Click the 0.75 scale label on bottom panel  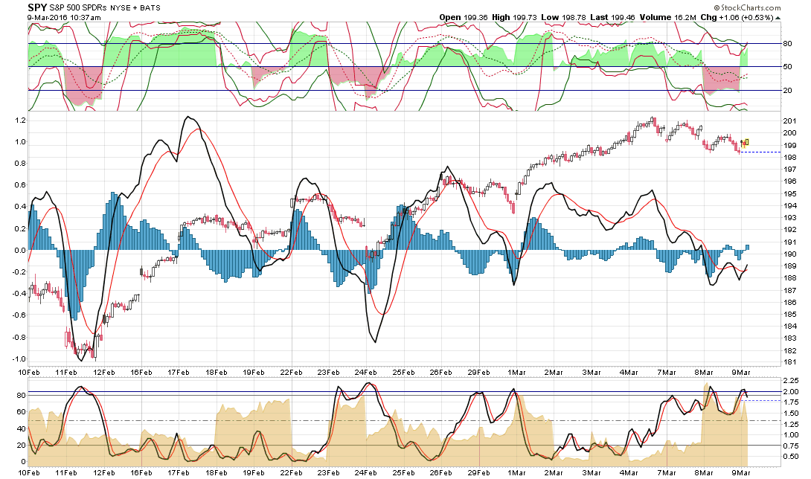pyautogui.click(x=791, y=446)
